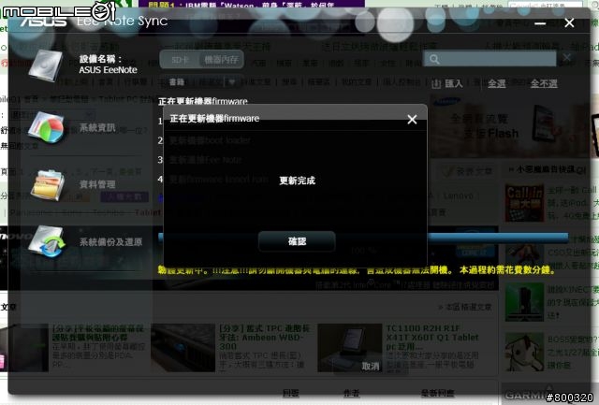
Task: Open the 資料管理 folder icon
Action: (x=47, y=185)
